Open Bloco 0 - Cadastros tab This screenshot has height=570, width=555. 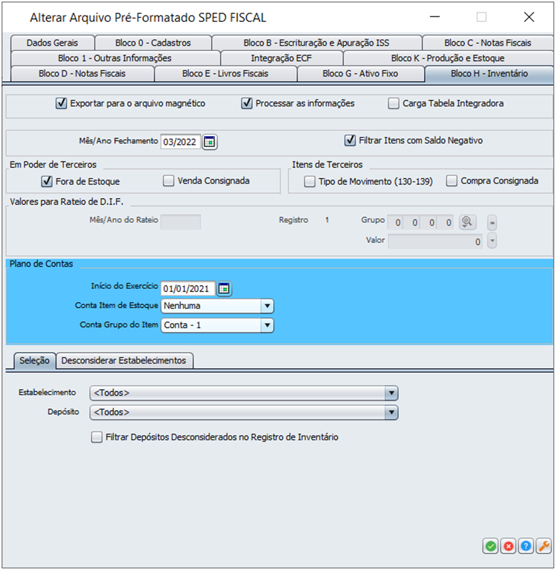pyautogui.click(x=153, y=43)
